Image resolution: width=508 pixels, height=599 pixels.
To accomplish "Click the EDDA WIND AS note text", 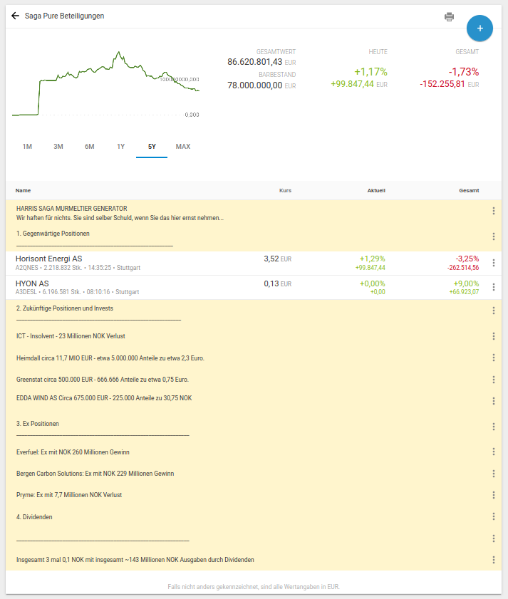I will coord(104,398).
